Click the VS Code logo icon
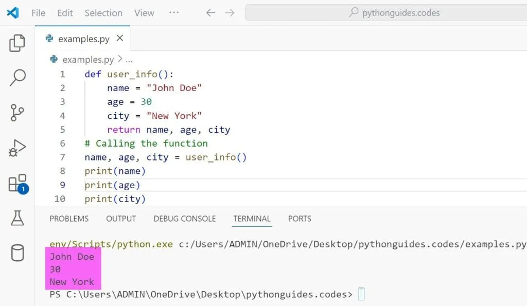 [13, 13]
